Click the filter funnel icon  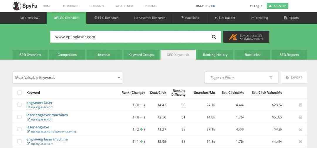pyautogui.click(x=271, y=78)
